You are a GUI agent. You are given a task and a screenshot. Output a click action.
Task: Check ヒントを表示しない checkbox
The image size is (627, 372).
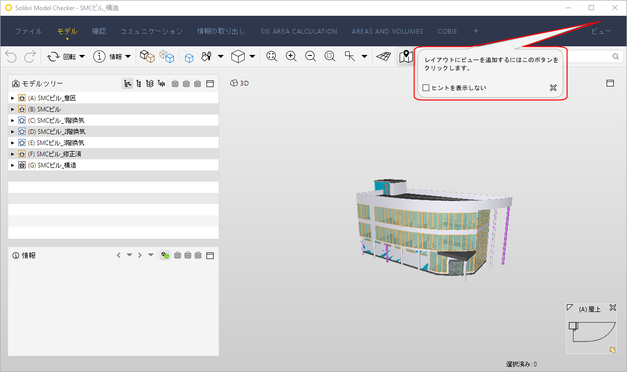(426, 88)
